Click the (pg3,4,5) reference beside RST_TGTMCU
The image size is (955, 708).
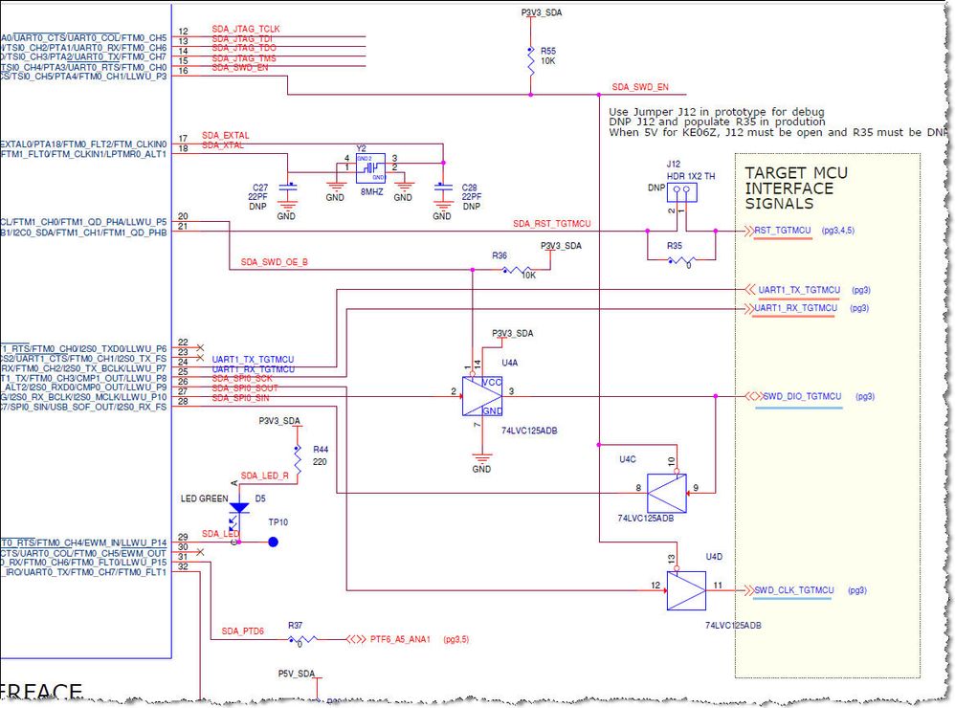click(x=838, y=231)
